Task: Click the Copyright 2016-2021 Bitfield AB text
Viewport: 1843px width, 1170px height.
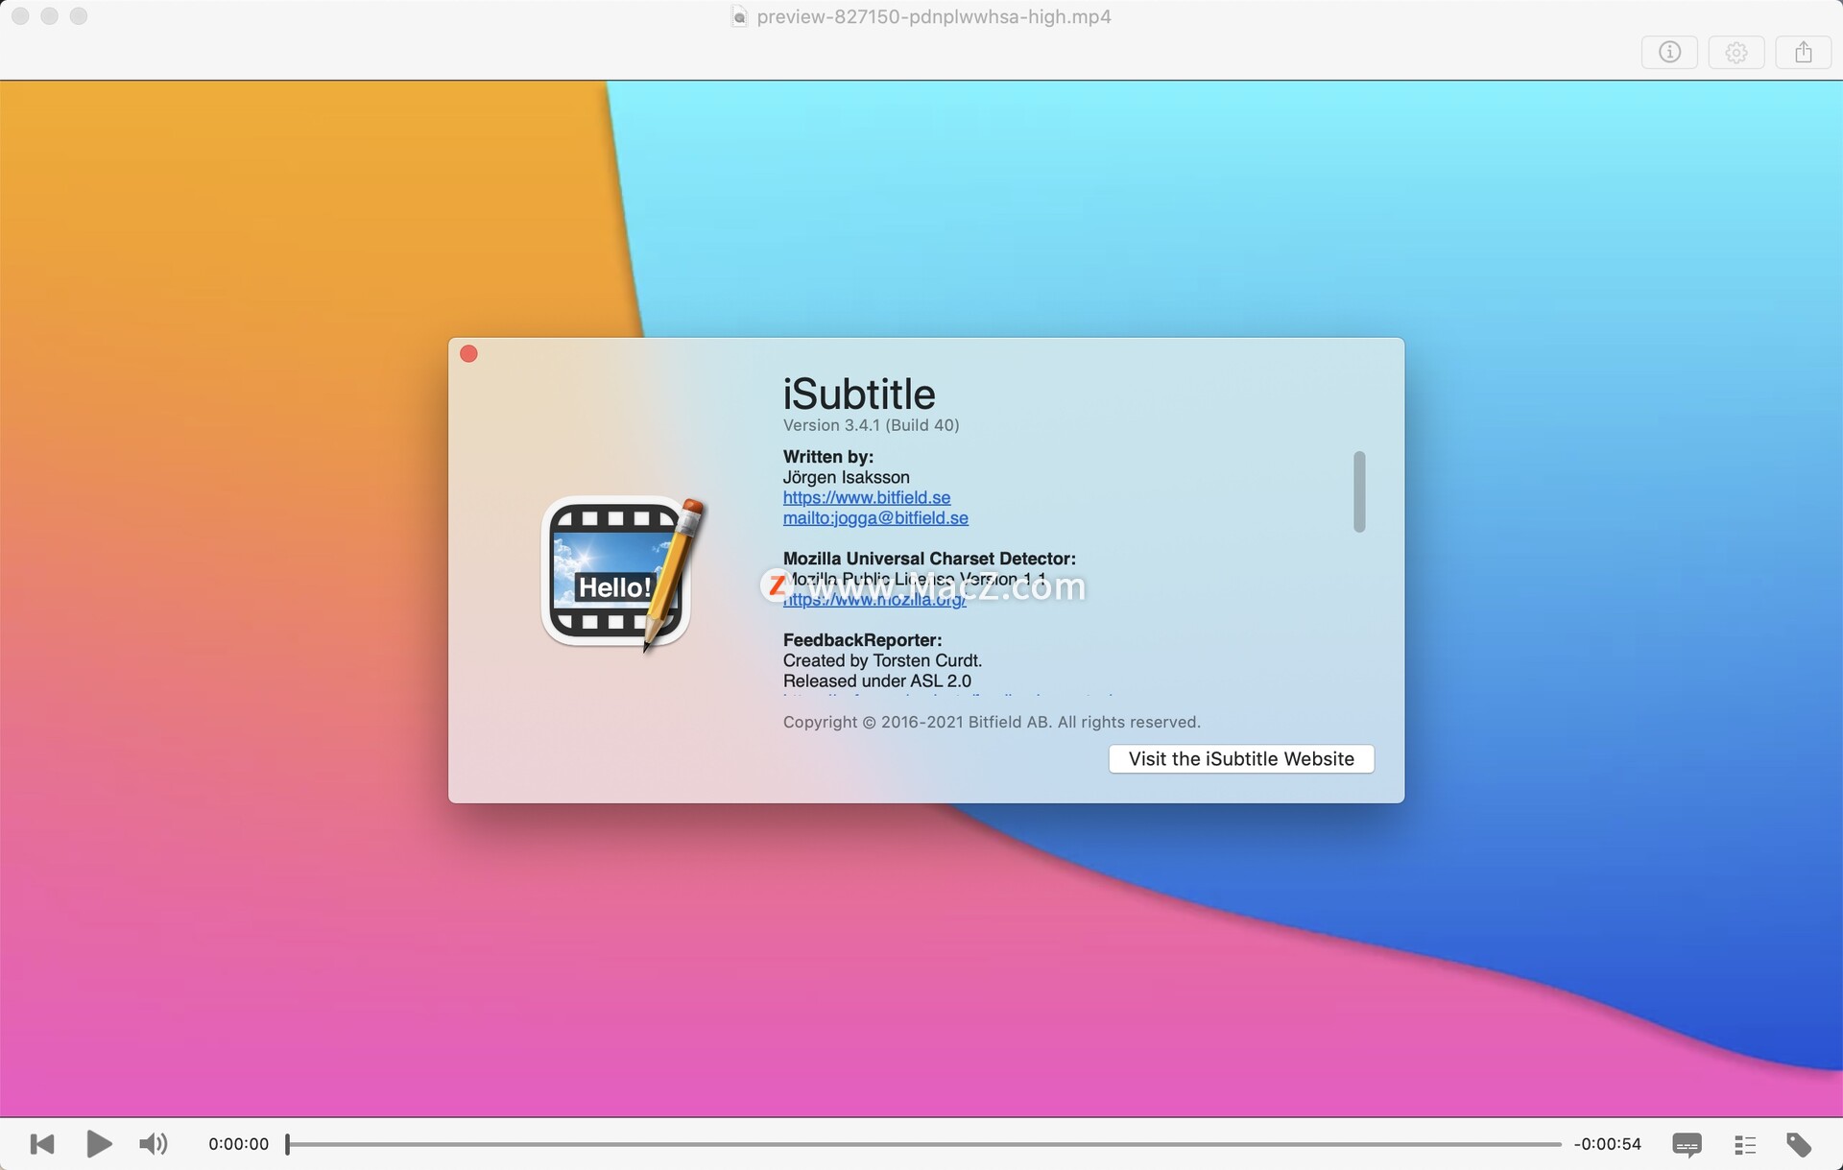Action: [992, 722]
